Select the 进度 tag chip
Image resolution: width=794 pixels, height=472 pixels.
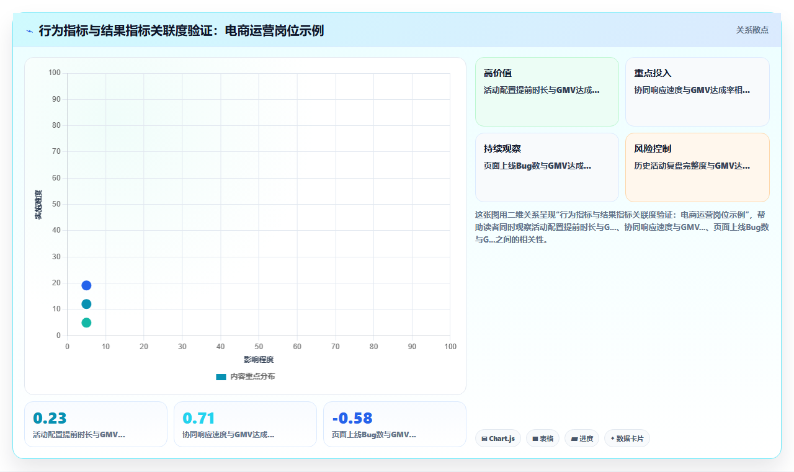582,439
